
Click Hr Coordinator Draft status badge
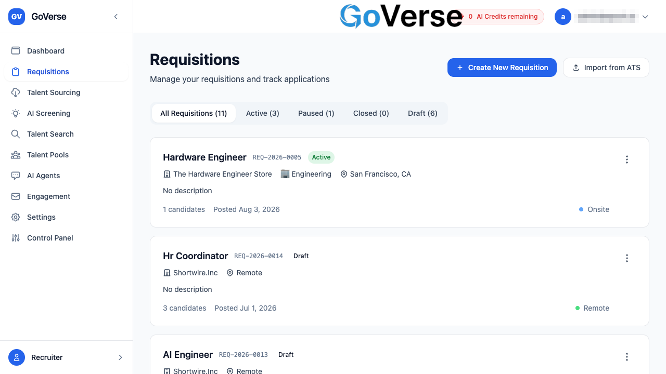point(301,256)
